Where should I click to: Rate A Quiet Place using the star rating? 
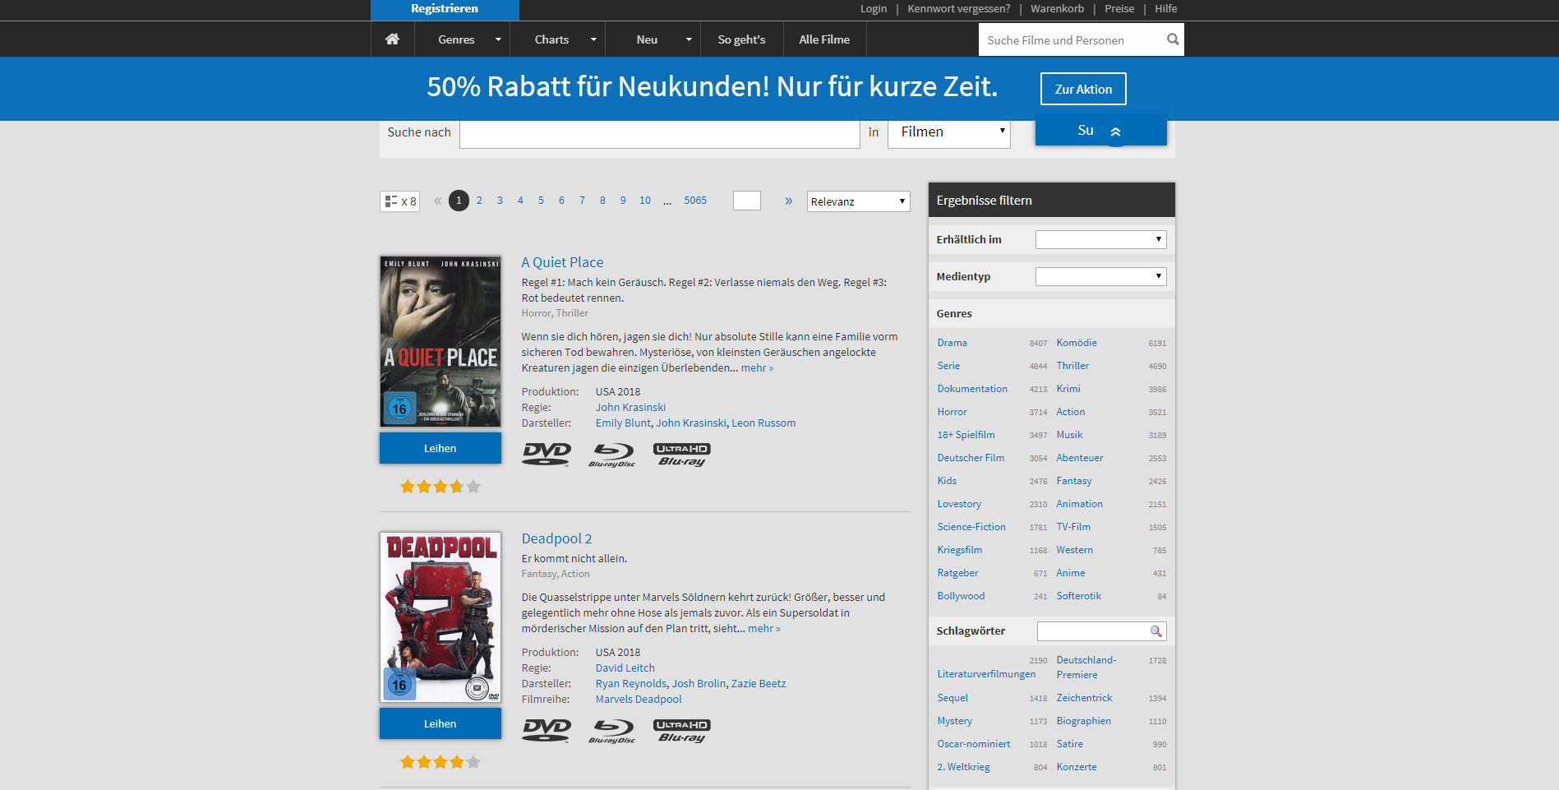point(440,487)
